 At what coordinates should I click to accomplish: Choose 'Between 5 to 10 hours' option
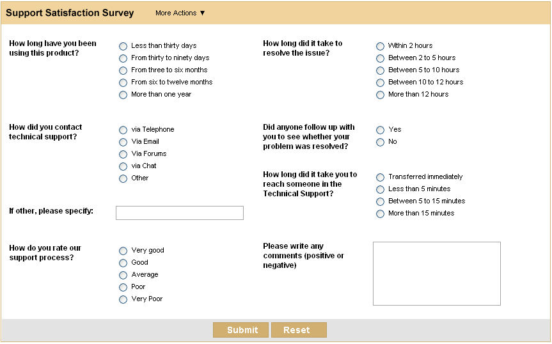[x=381, y=70]
